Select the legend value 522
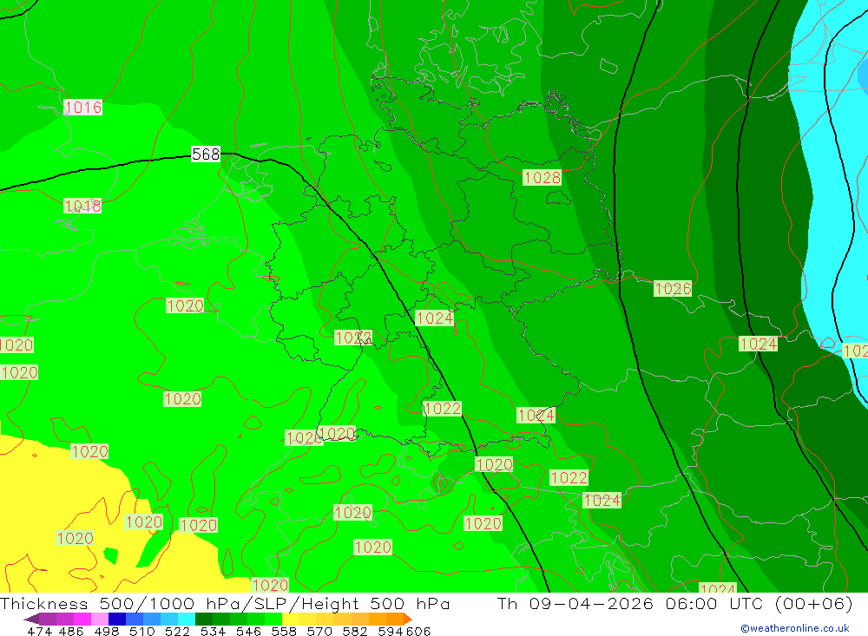Image resolution: width=868 pixels, height=636 pixels. click(x=178, y=631)
